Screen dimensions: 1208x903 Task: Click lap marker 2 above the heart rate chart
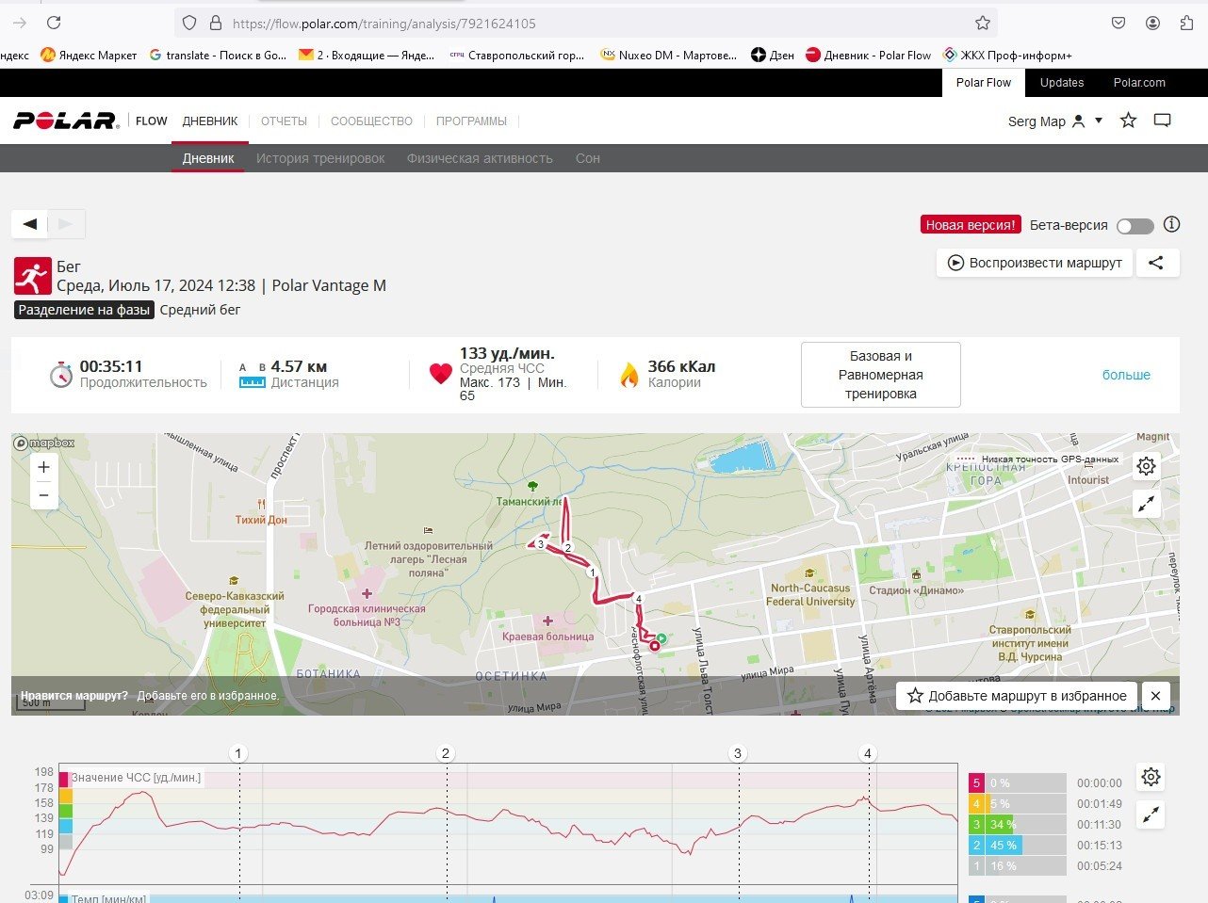pos(446,753)
